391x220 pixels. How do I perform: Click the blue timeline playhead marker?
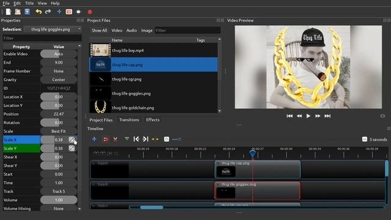pos(252,153)
